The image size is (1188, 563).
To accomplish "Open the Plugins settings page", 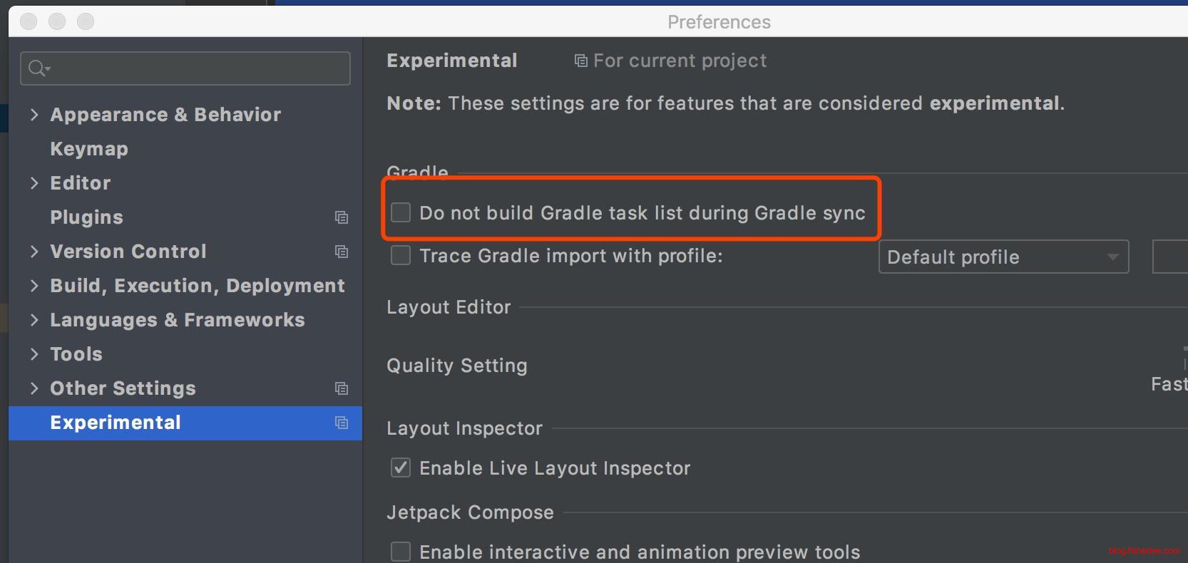I will click(x=86, y=217).
